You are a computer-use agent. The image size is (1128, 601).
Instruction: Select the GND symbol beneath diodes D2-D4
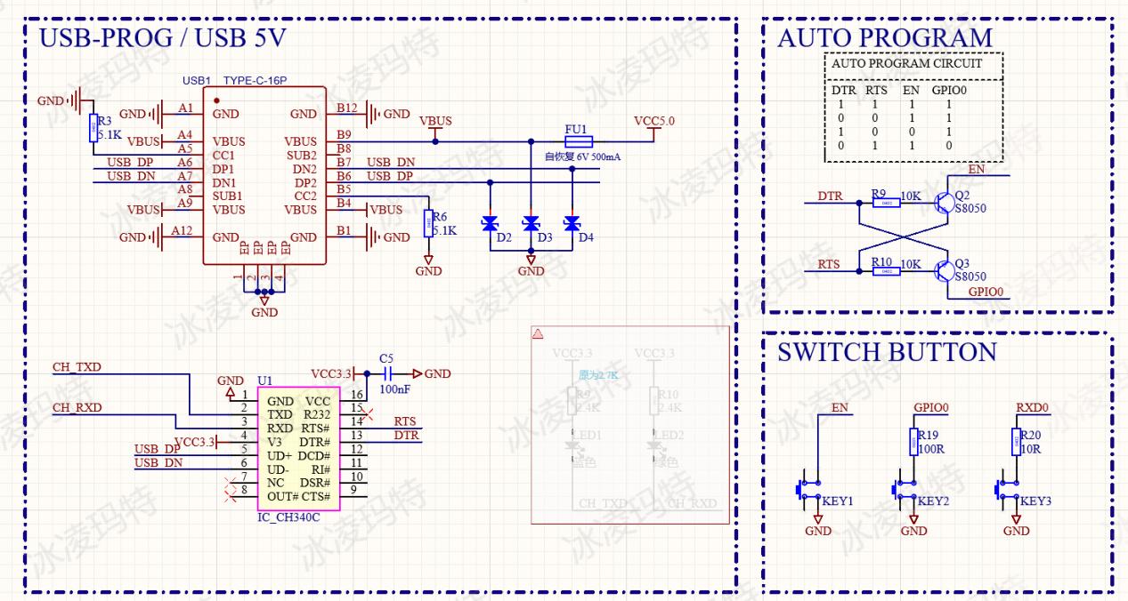tap(532, 265)
